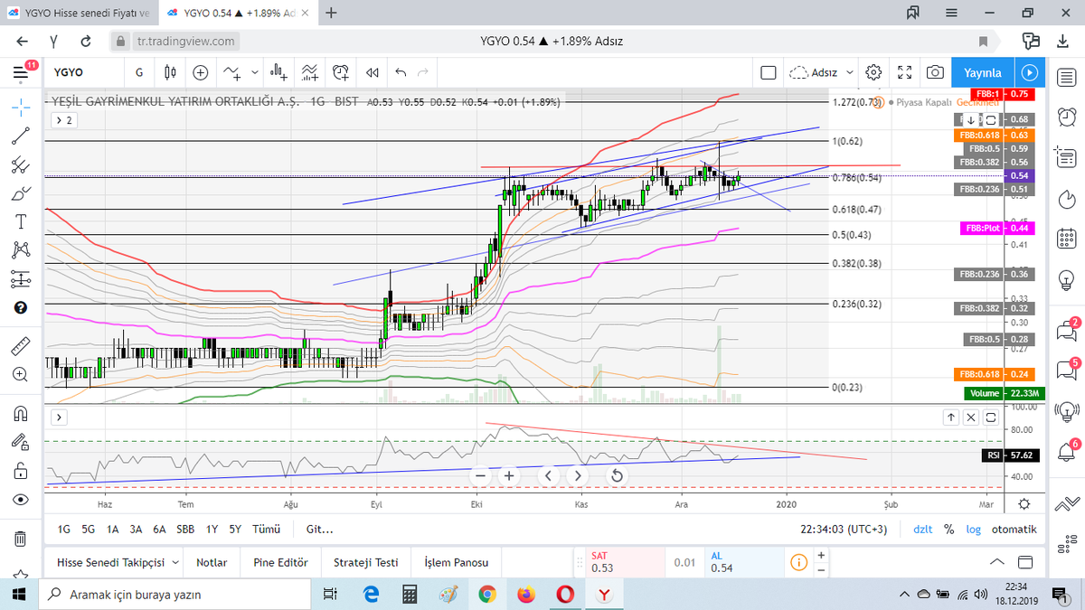Click the Git... go to date button
Screen dimensions: 1085x610
pyautogui.click(x=319, y=530)
